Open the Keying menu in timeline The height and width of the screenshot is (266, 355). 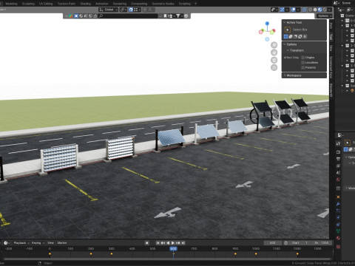(38, 243)
